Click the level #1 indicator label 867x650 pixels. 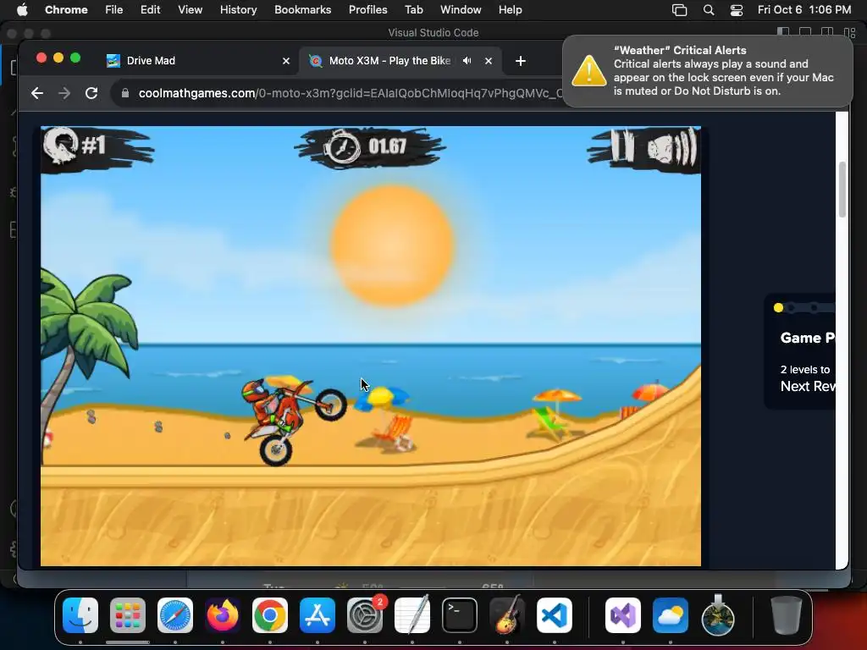click(x=93, y=146)
